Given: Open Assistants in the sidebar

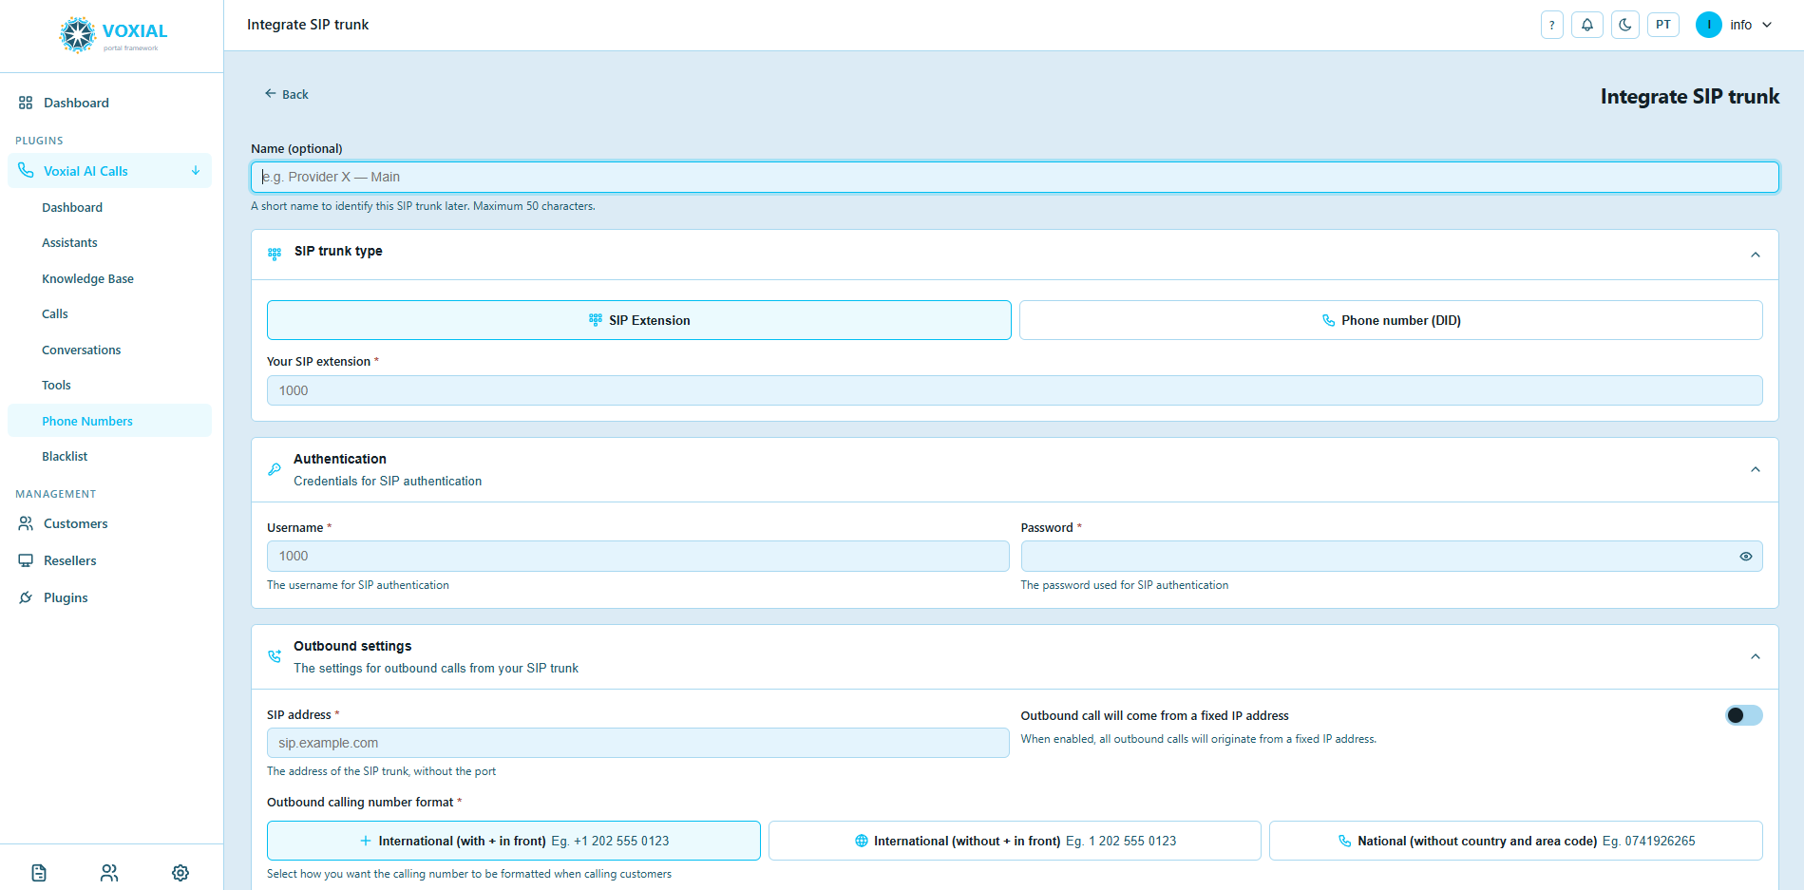Looking at the screenshot, I should [69, 242].
